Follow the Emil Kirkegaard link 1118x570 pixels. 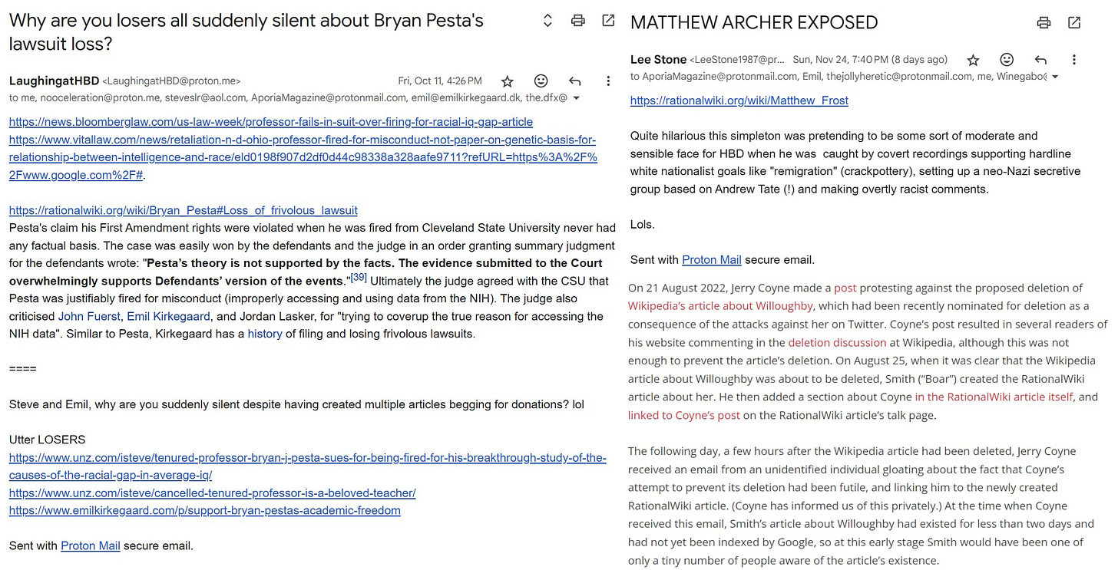pyautogui.click(x=167, y=316)
